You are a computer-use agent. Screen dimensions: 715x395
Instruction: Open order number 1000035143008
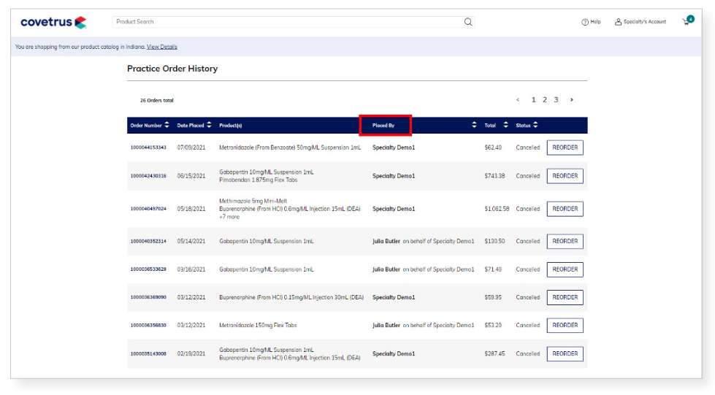click(x=148, y=354)
